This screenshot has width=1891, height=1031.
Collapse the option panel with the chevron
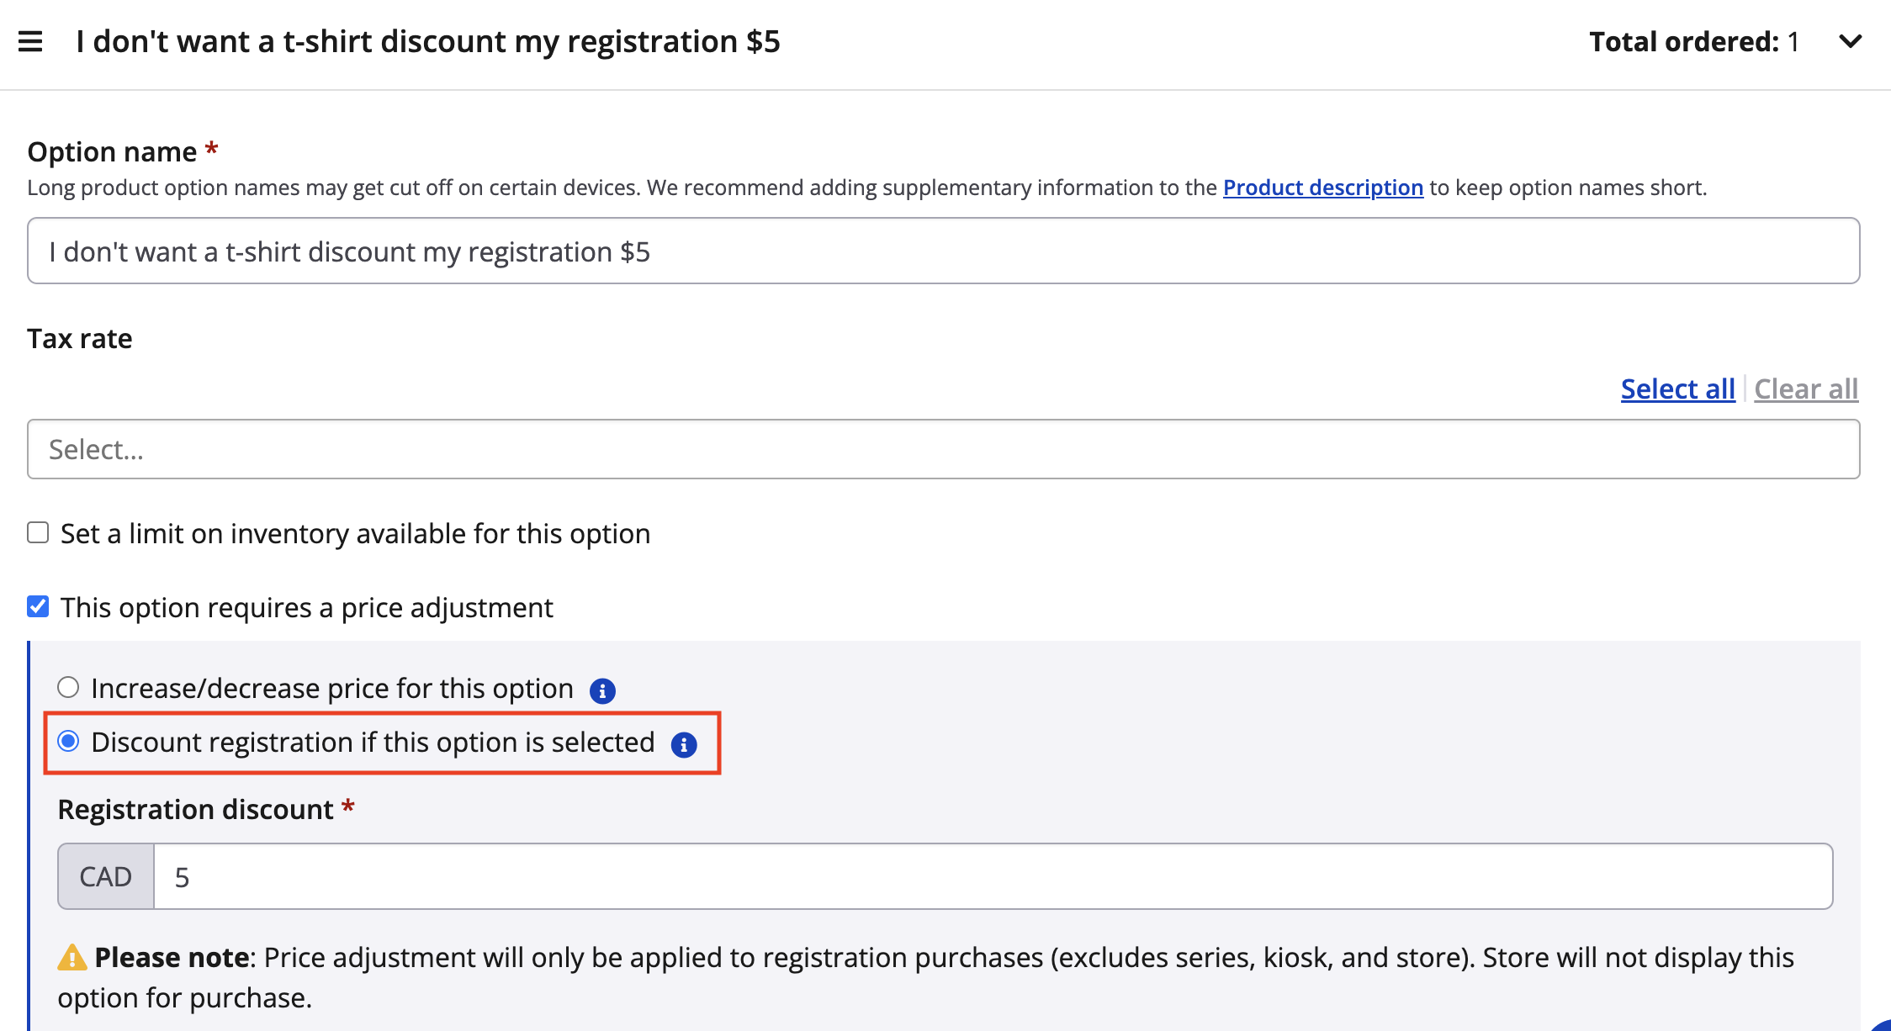1850,41
